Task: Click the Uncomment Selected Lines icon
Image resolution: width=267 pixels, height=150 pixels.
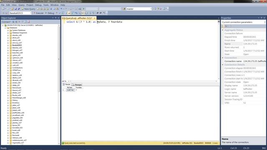Action: 93,13
